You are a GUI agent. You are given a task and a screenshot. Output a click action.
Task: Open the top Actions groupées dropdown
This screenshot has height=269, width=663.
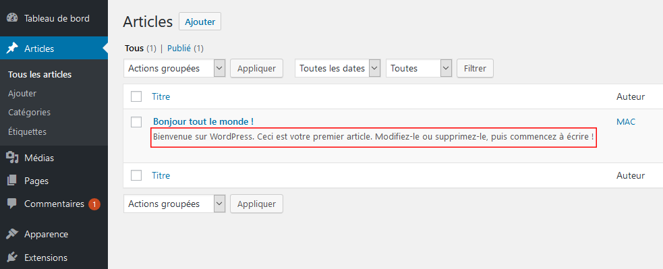(x=175, y=68)
